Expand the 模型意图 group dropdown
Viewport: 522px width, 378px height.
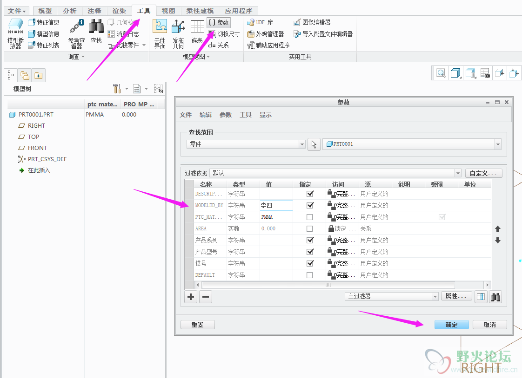pos(196,57)
